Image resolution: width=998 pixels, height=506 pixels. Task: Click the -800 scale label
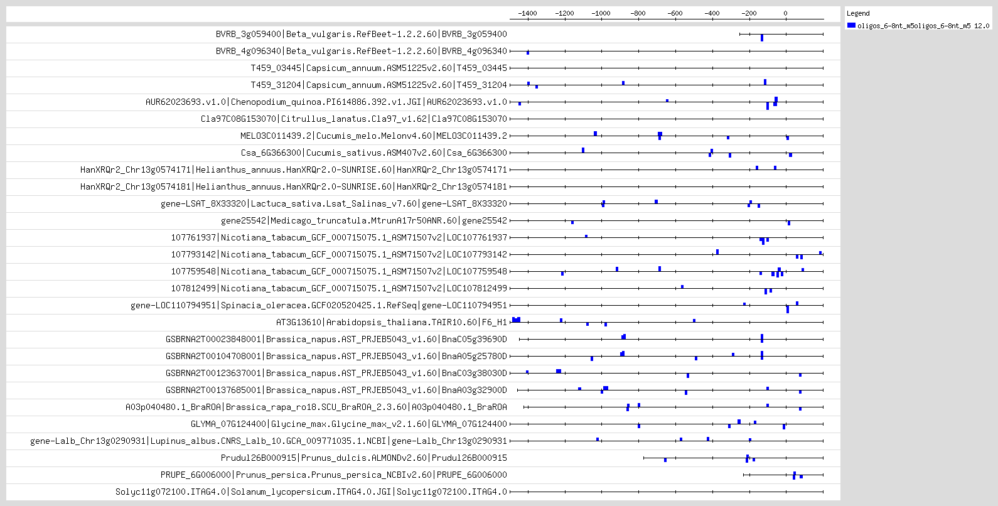pos(638,13)
